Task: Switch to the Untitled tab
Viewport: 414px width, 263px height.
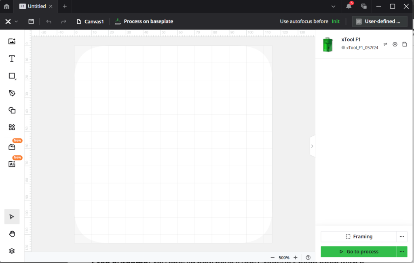Action: point(36,6)
